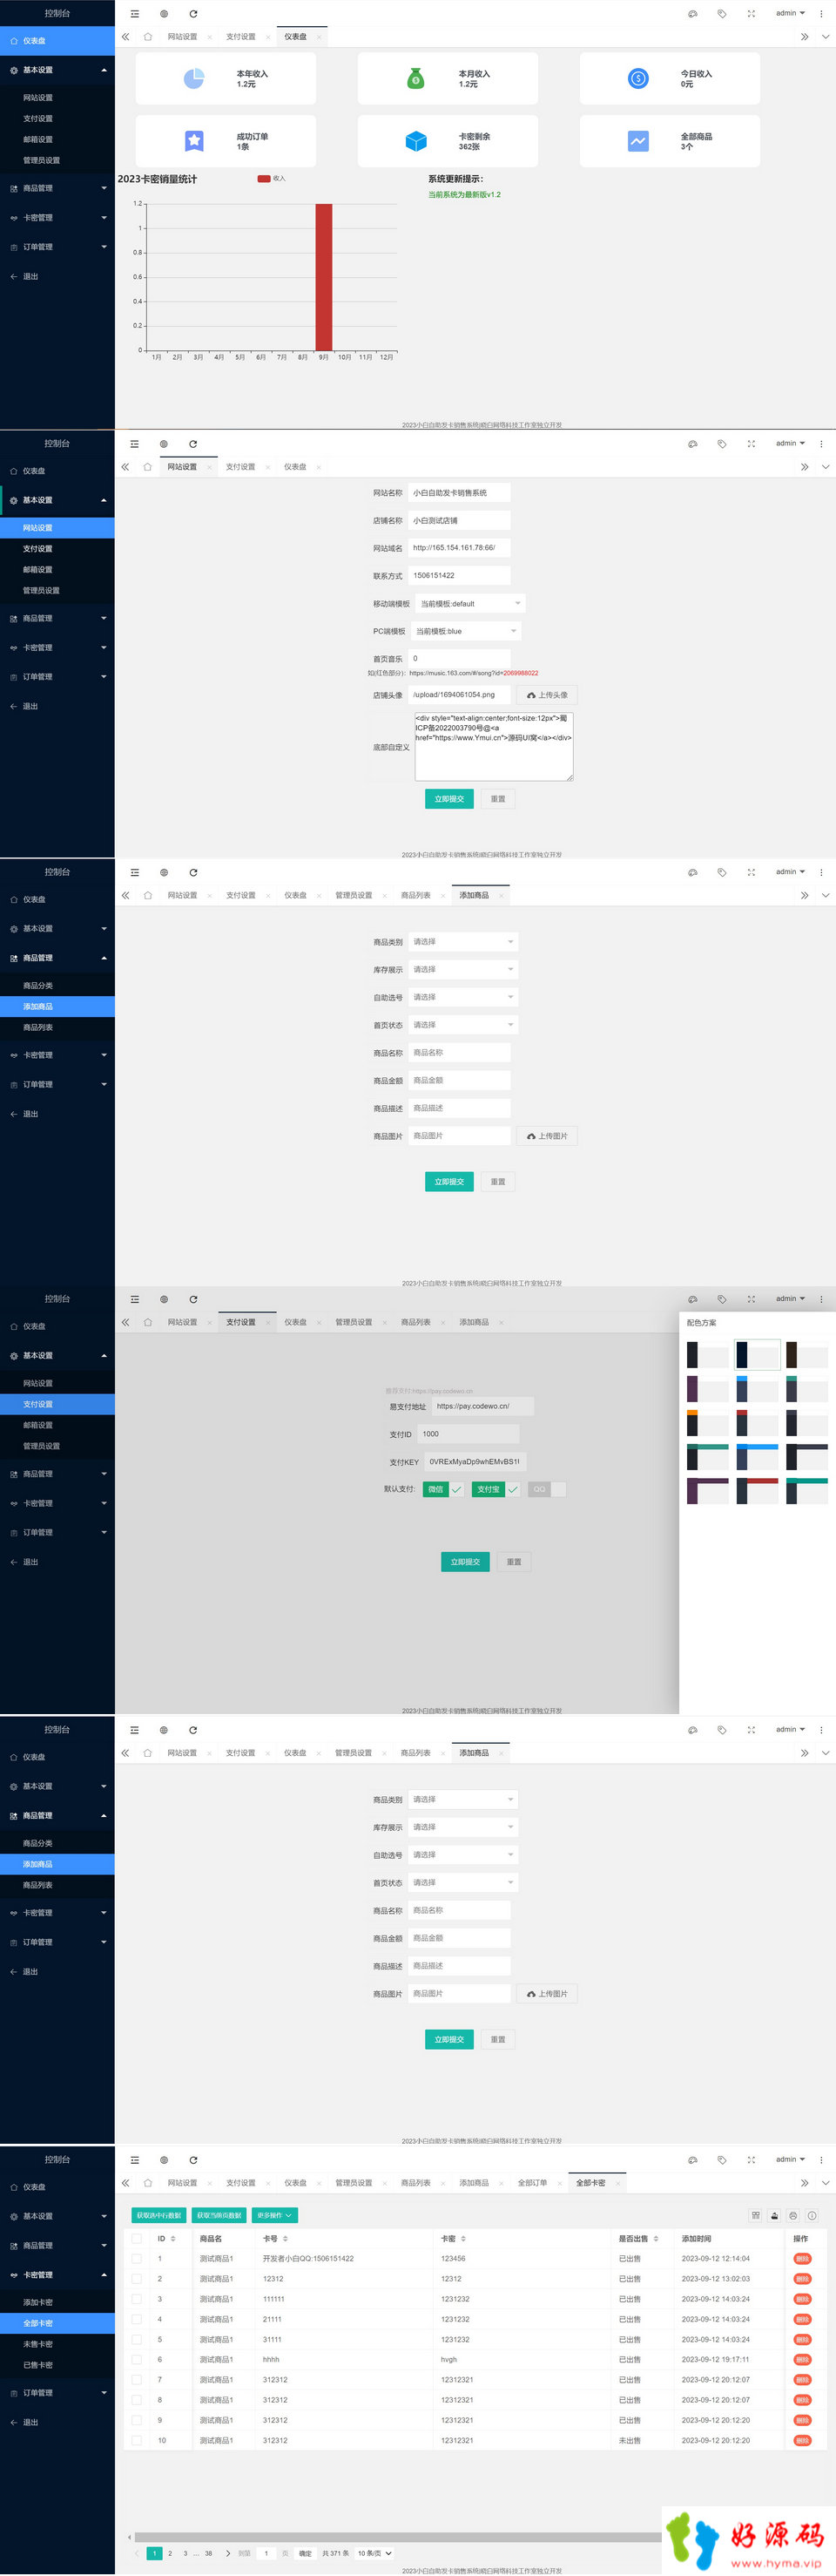Choose the orange accent theme swatch

[x=707, y=1422]
